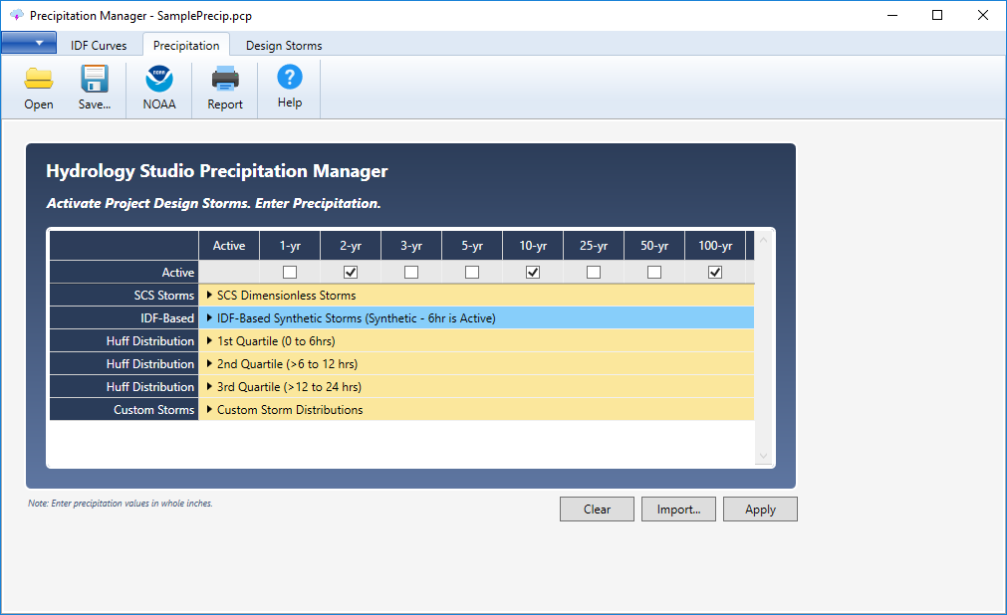Open a precipitation file with the Open folder icon
Image resolution: width=1007 pixels, height=615 pixels.
coord(39,79)
